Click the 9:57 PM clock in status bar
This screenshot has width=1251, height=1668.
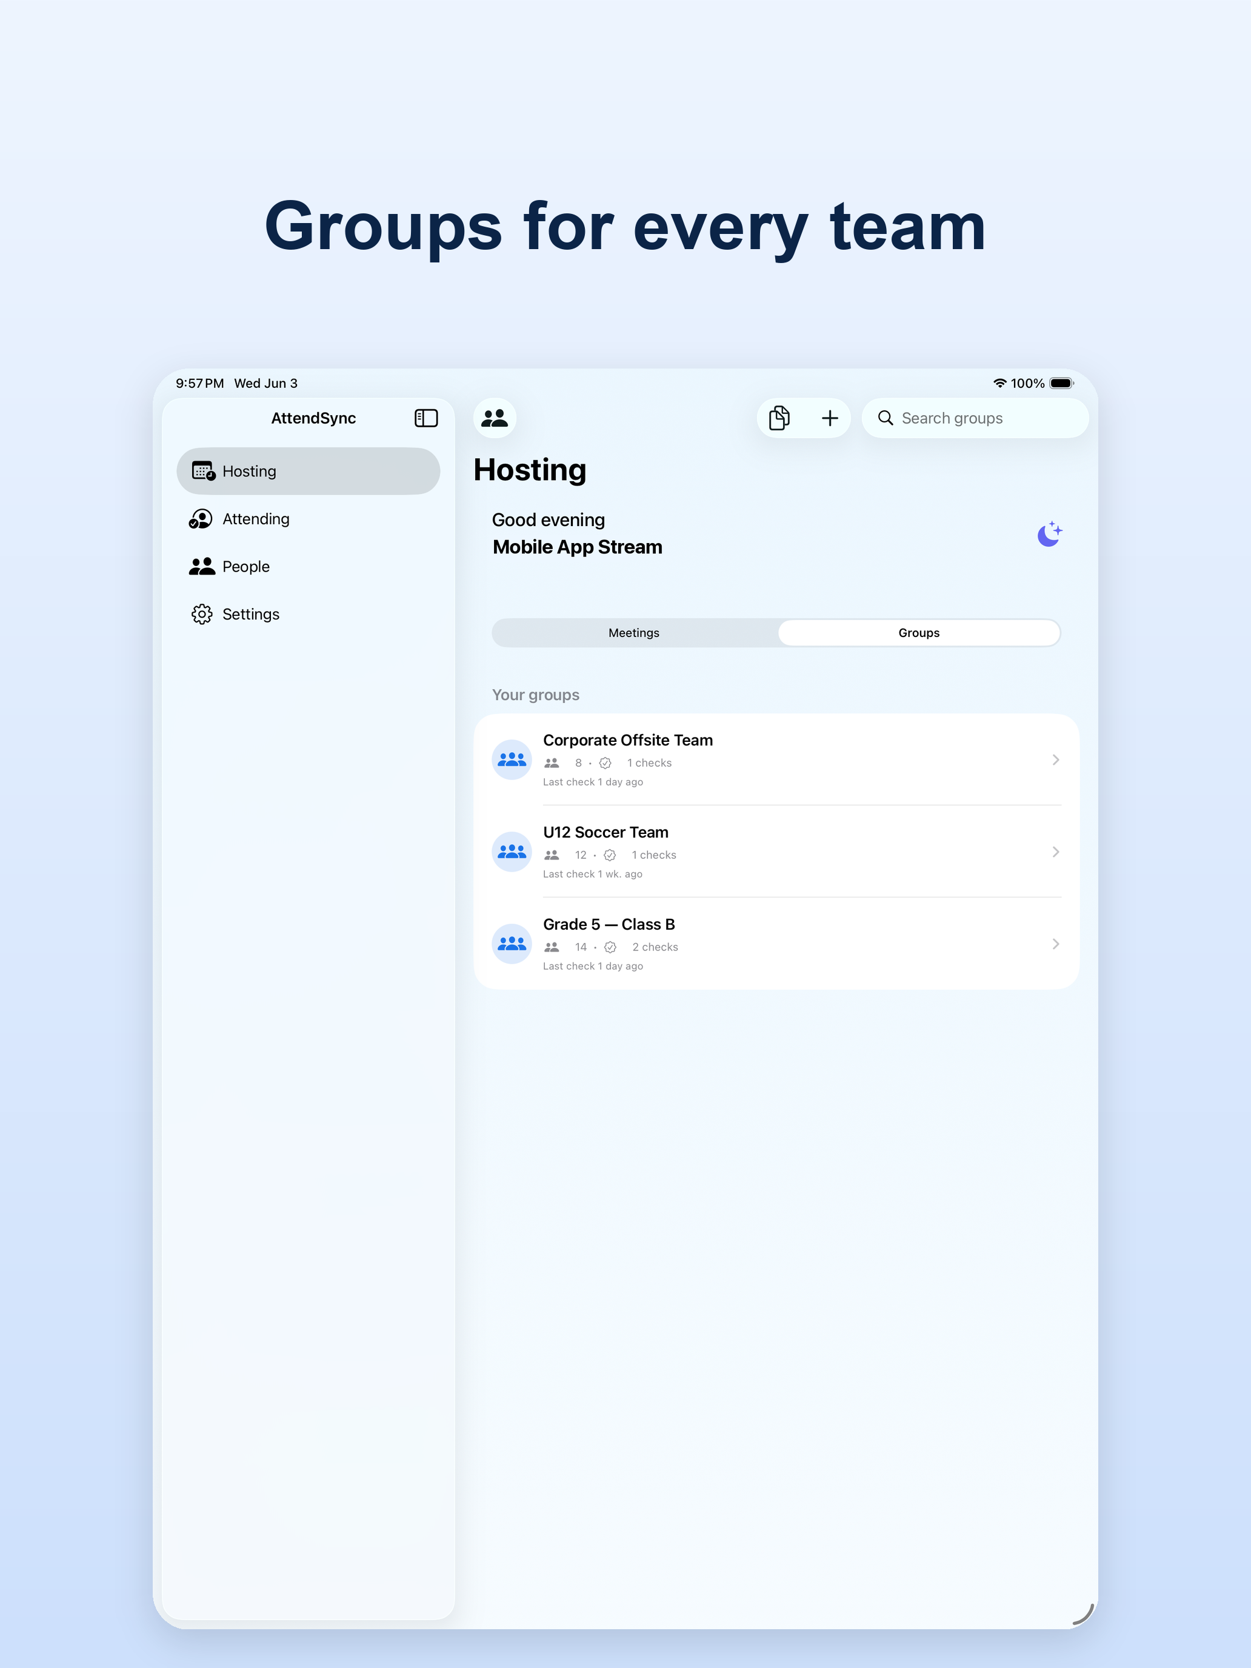click(x=200, y=383)
